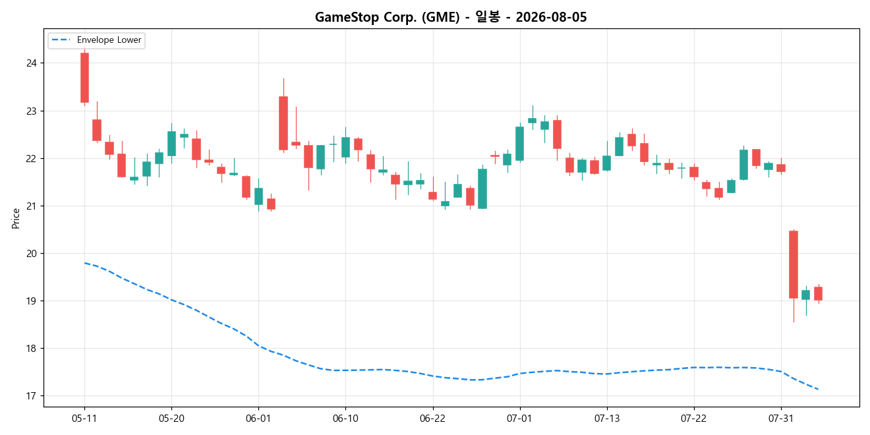Click the Price y-axis label
This screenshot has height=435, width=870.
(16, 218)
